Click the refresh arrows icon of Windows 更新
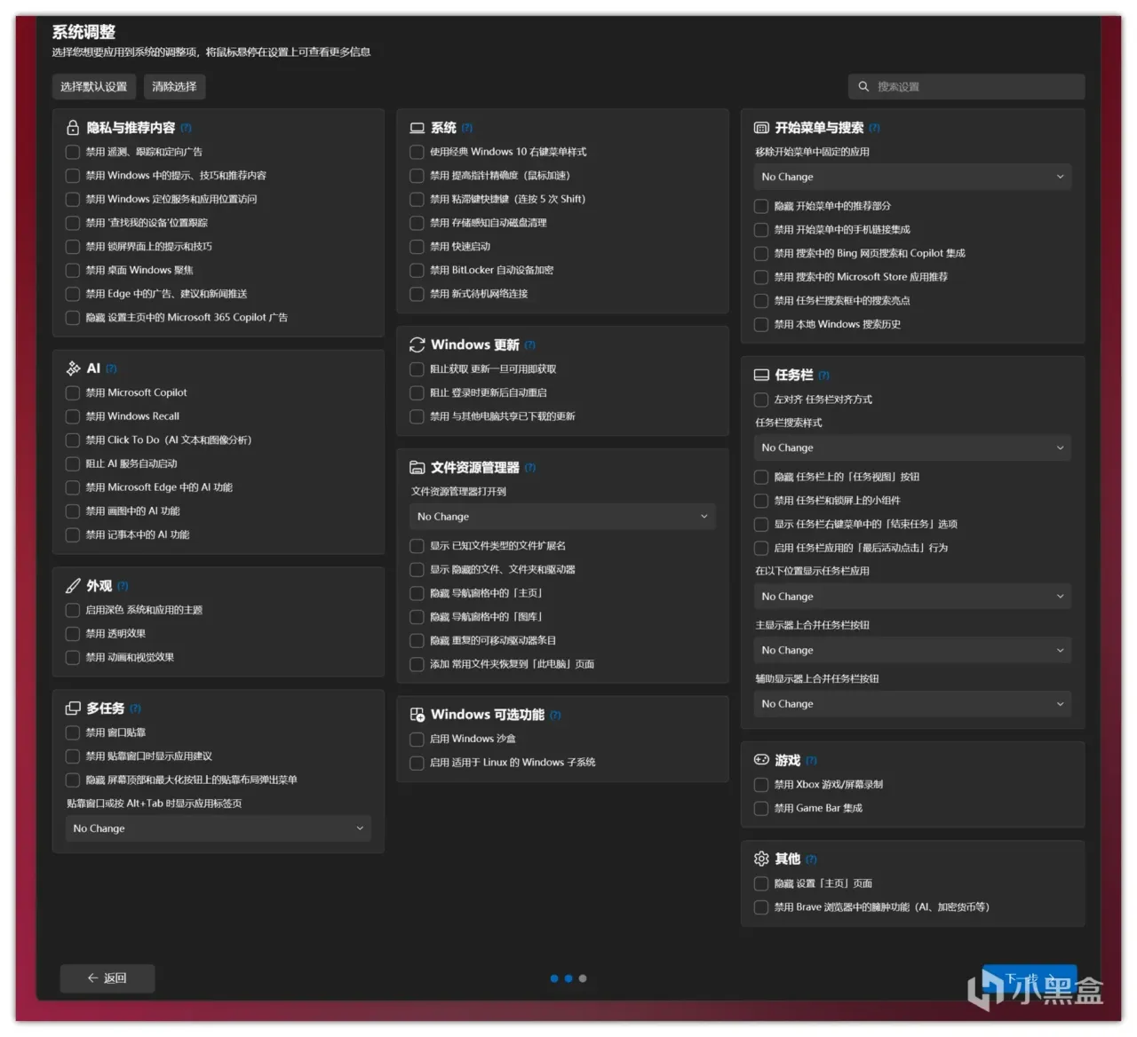The width and height of the screenshot is (1137, 1037). 417,345
